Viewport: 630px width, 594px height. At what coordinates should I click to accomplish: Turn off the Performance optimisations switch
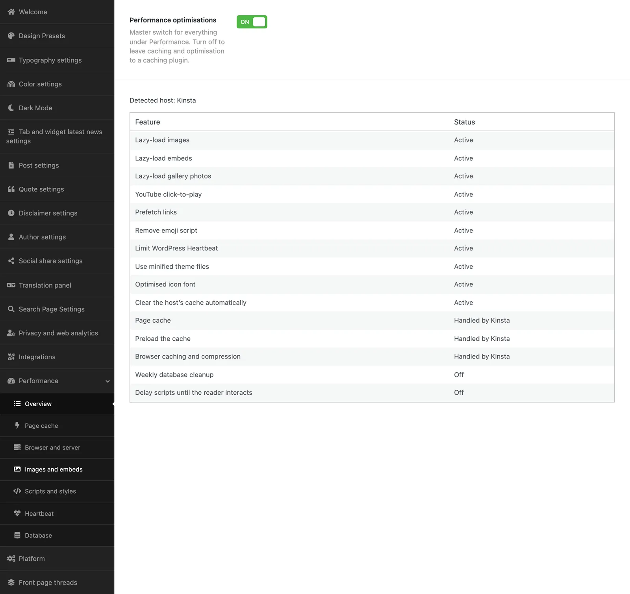[x=252, y=22]
